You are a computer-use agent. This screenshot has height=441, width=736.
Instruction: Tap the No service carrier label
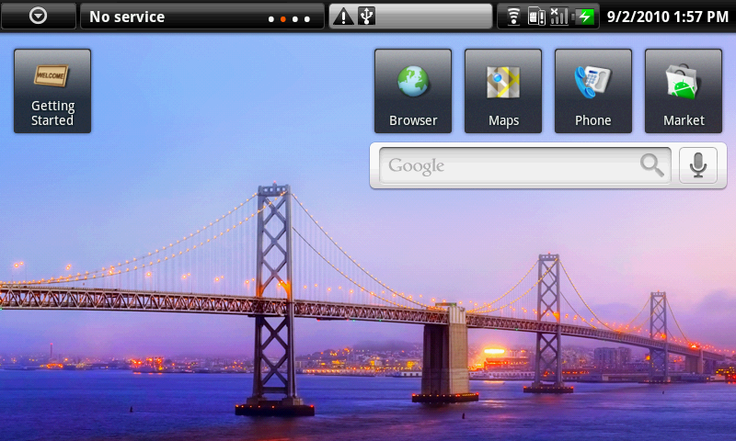[x=127, y=17]
